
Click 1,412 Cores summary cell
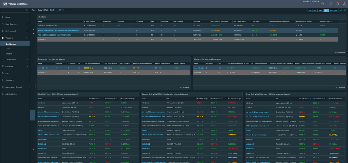198,39
